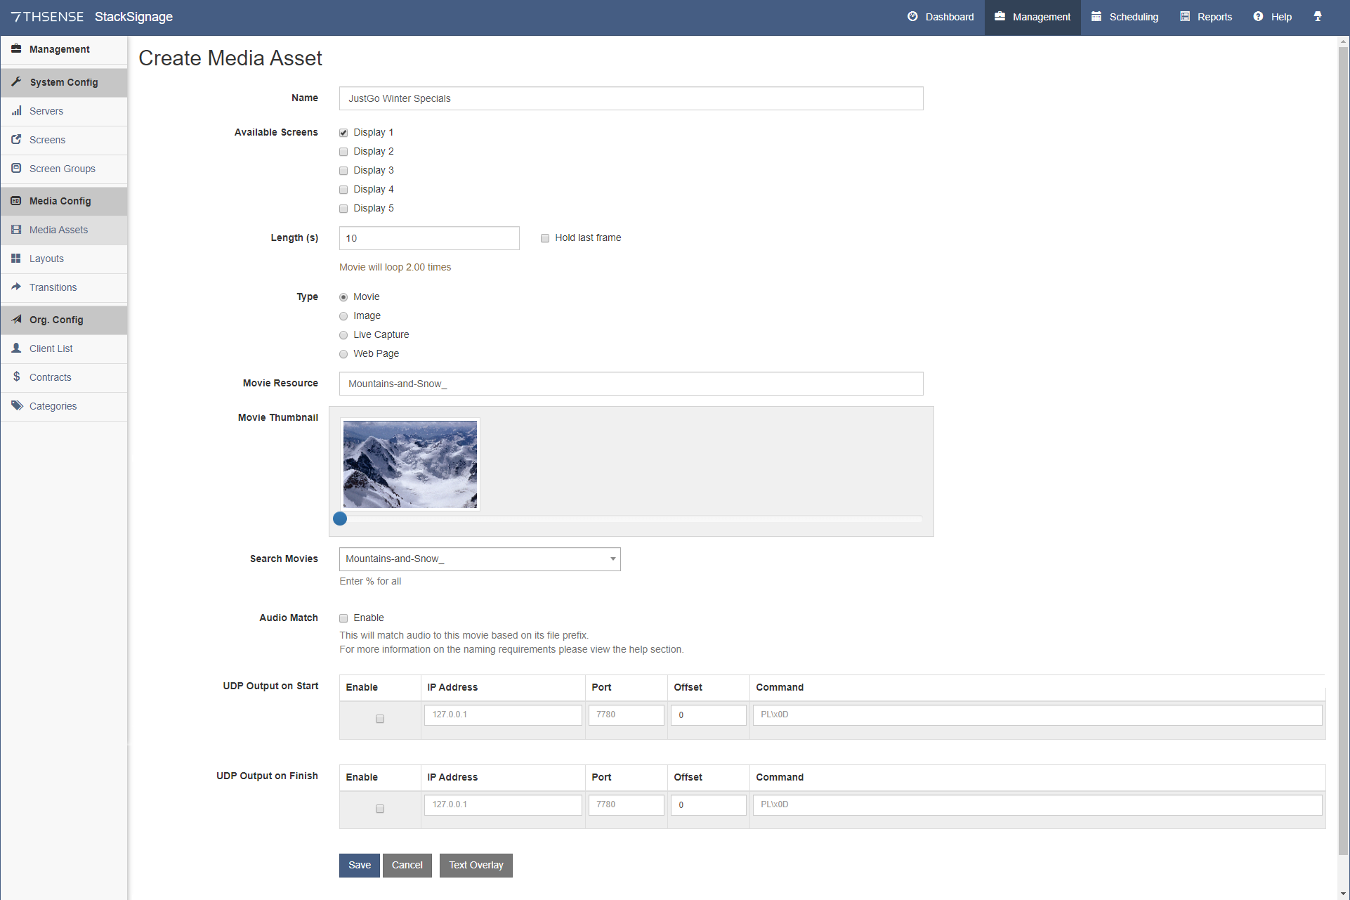The height and width of the screenshot is (900, 1350).
Task: Enable UDP Output on Finish checkbox
Action: [x=380, y=809]
